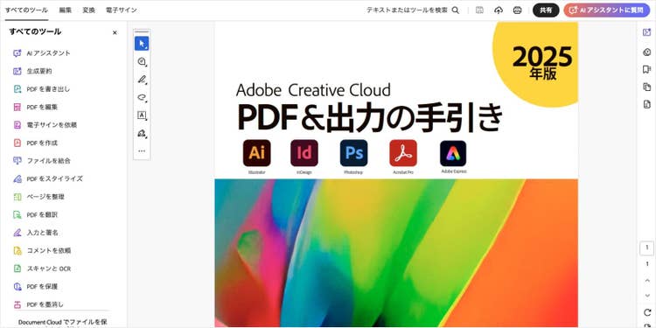Screen dimensions: 656x328
Task: Open the 電子サイン tab
Action: pyautogui.click(x=122, y=10)
